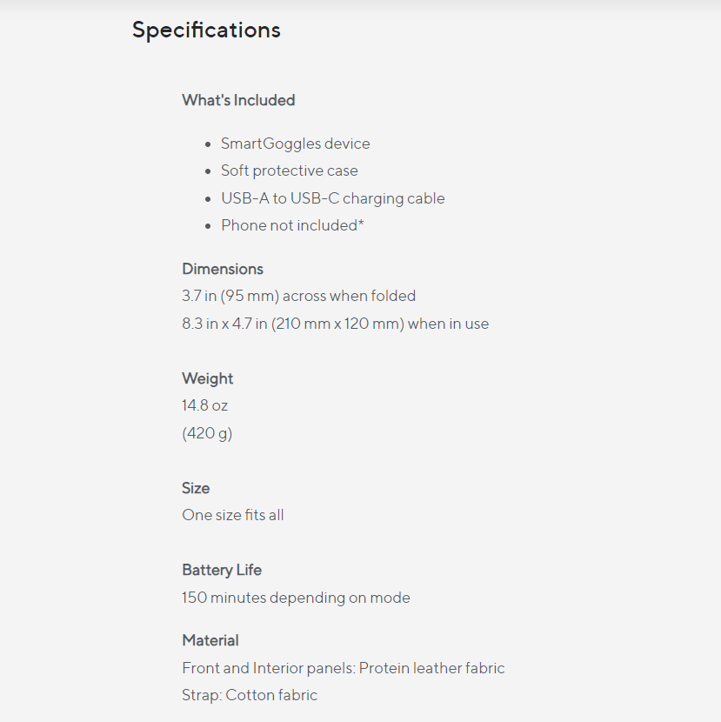Viewport: 721px width, 722px height.
Task: Click the One size fits all text
Action: coord(233,515)
